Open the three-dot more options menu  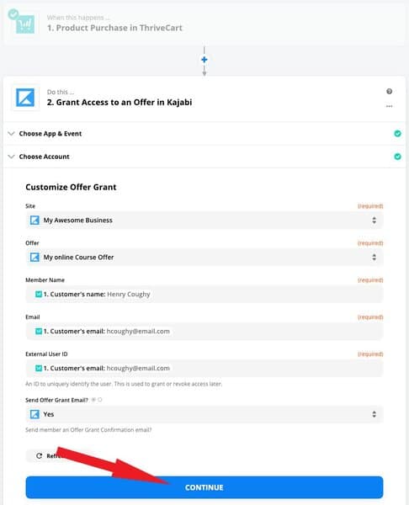pos(389,106)
